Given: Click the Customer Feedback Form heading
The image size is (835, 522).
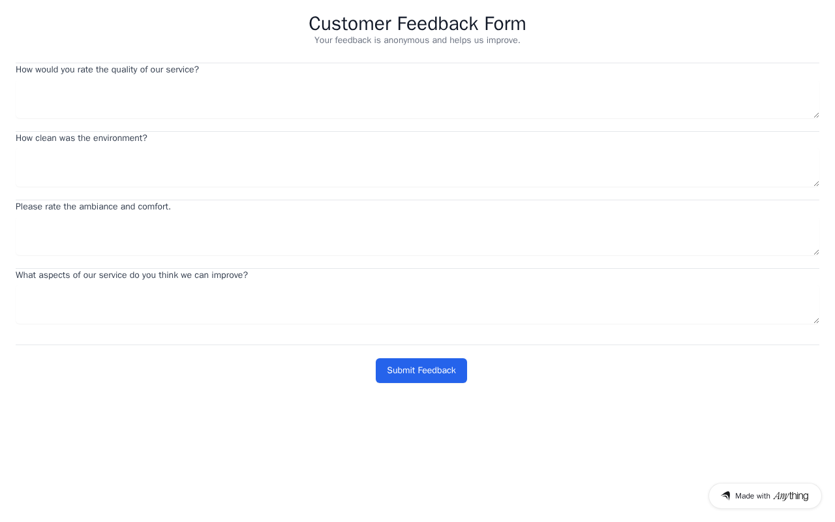Looking at the screenshot, I should point(417,23).
